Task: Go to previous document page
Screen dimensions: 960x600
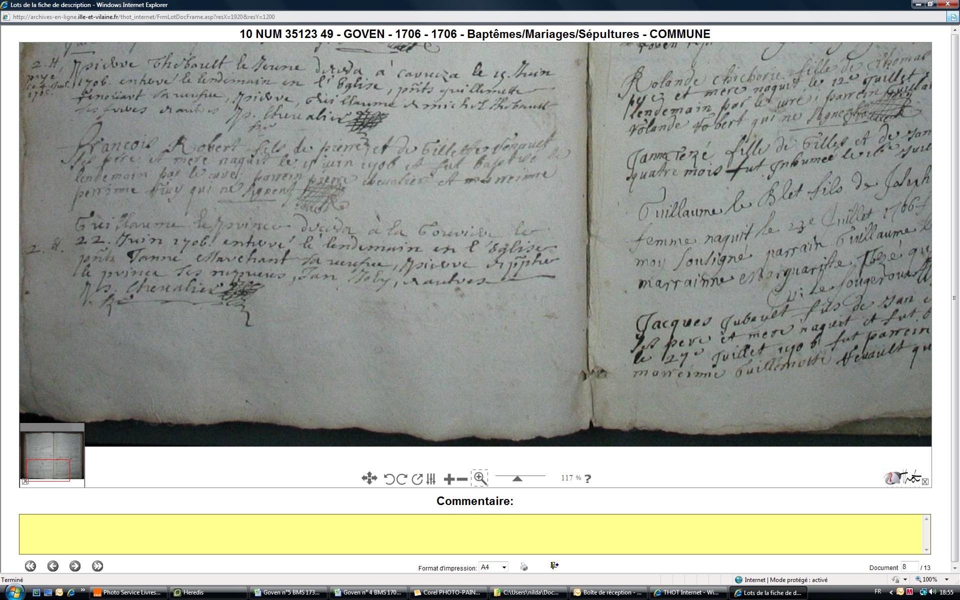Action: click(x=52, y=566)
